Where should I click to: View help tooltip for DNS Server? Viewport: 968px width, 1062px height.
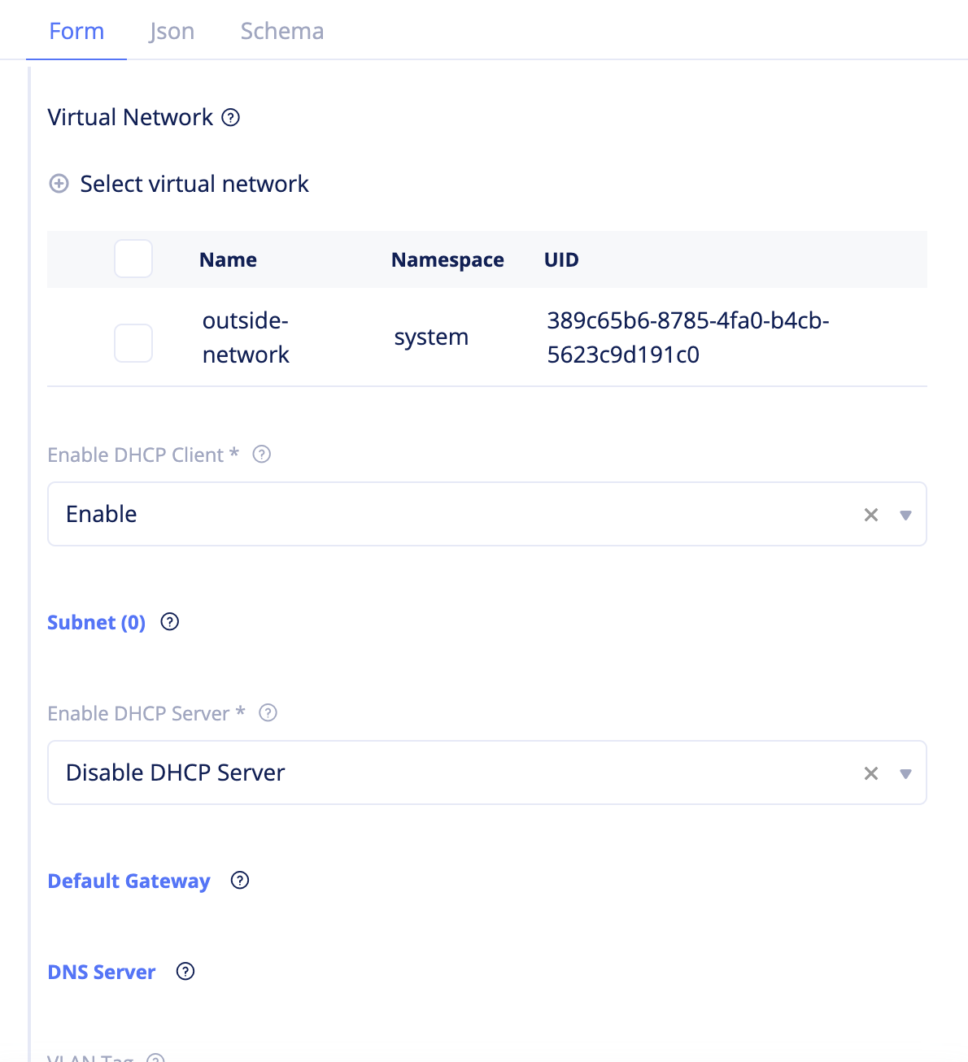point(185,972)
